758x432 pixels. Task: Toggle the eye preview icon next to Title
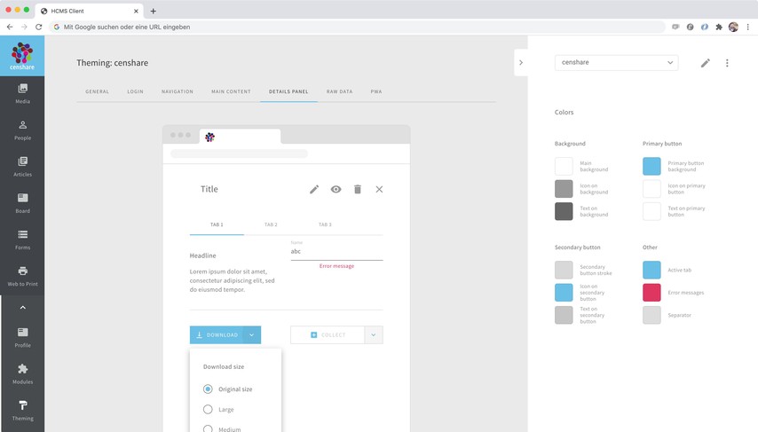336,190
